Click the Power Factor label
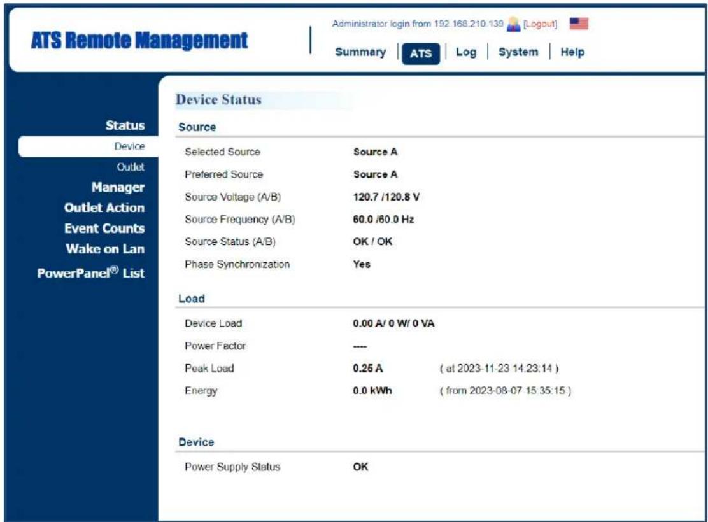 coord(215,346)
